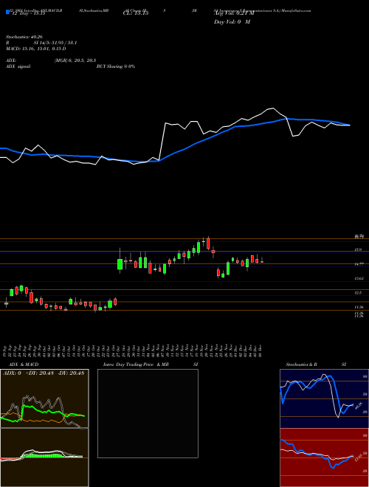Click the ADX (MGR) 0, 20.5, 20.5 line
The image size is (369, 487).
(51, 61)
